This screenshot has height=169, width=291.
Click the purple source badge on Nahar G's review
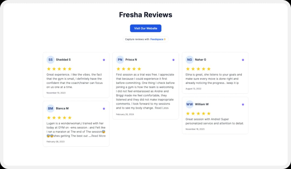click(x=243, y=60)
